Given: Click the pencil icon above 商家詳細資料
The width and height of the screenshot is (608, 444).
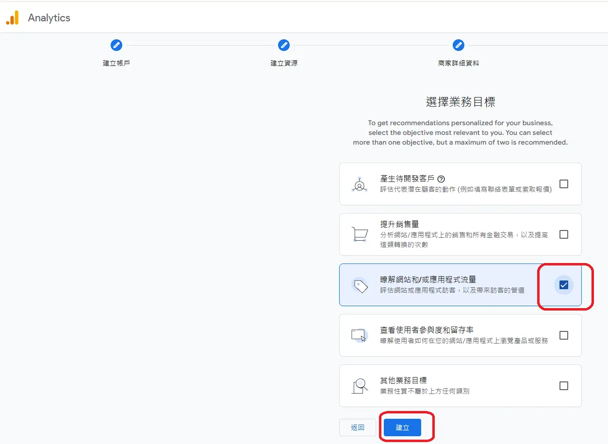Looking at the screenshot, I should (x=458, y=45).
